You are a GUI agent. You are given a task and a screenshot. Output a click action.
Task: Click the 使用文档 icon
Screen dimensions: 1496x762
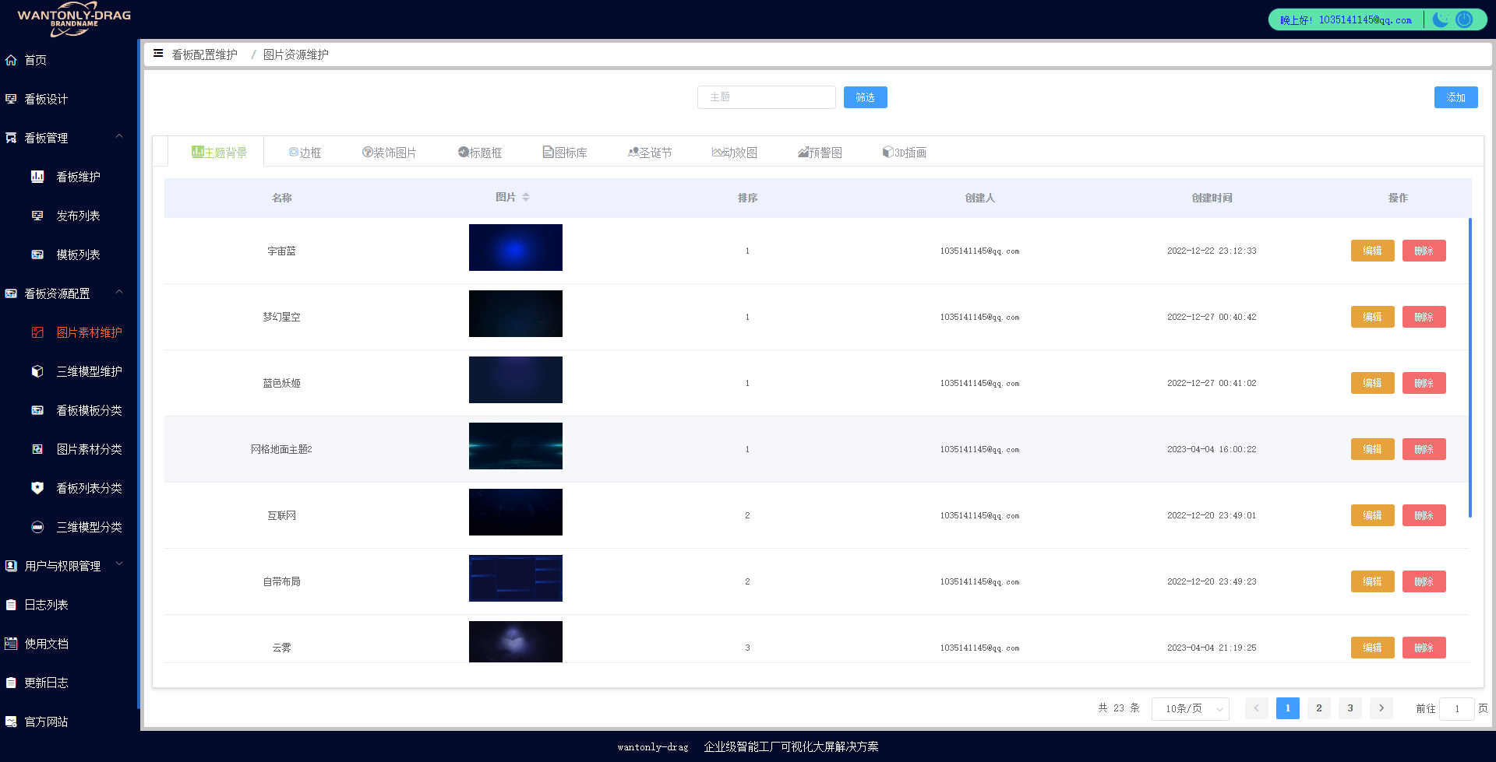tap(11, 644)
